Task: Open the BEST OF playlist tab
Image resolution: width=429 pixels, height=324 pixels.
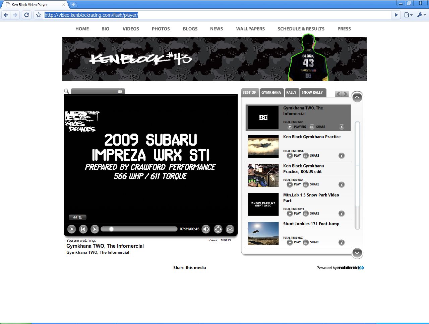Action: click(249, 92)
